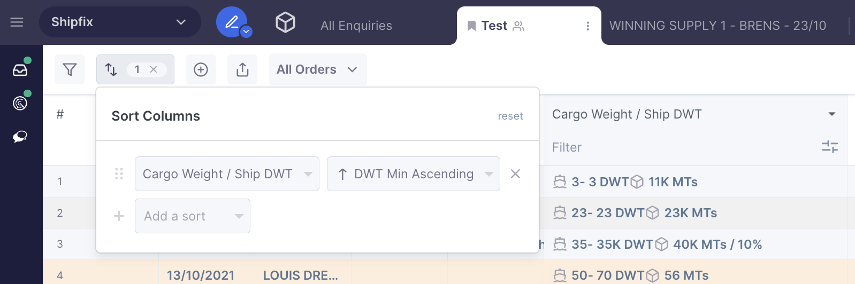The height and width of the screenshot is (284, 855).
Task: Remove the Cargo Weight sort row
Action: (x=515, y=174)
